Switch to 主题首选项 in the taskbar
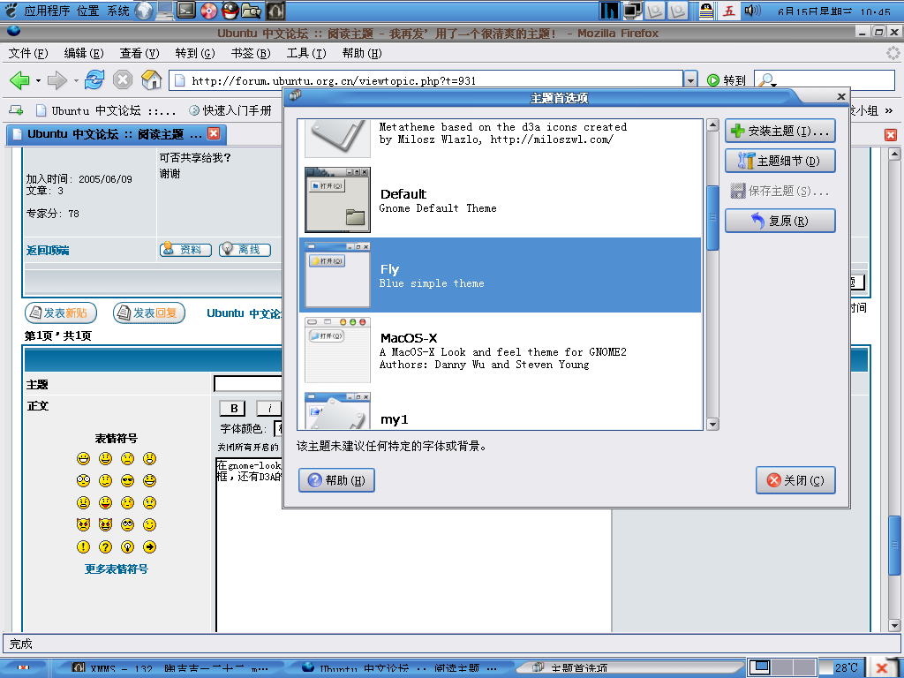Viewport: 904px width, 678px height. (630, 668)
